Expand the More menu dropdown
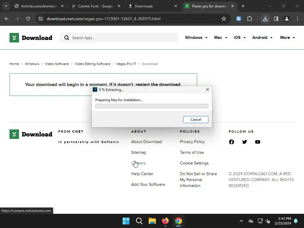304x228 pixels. click(x=287, y=38)
